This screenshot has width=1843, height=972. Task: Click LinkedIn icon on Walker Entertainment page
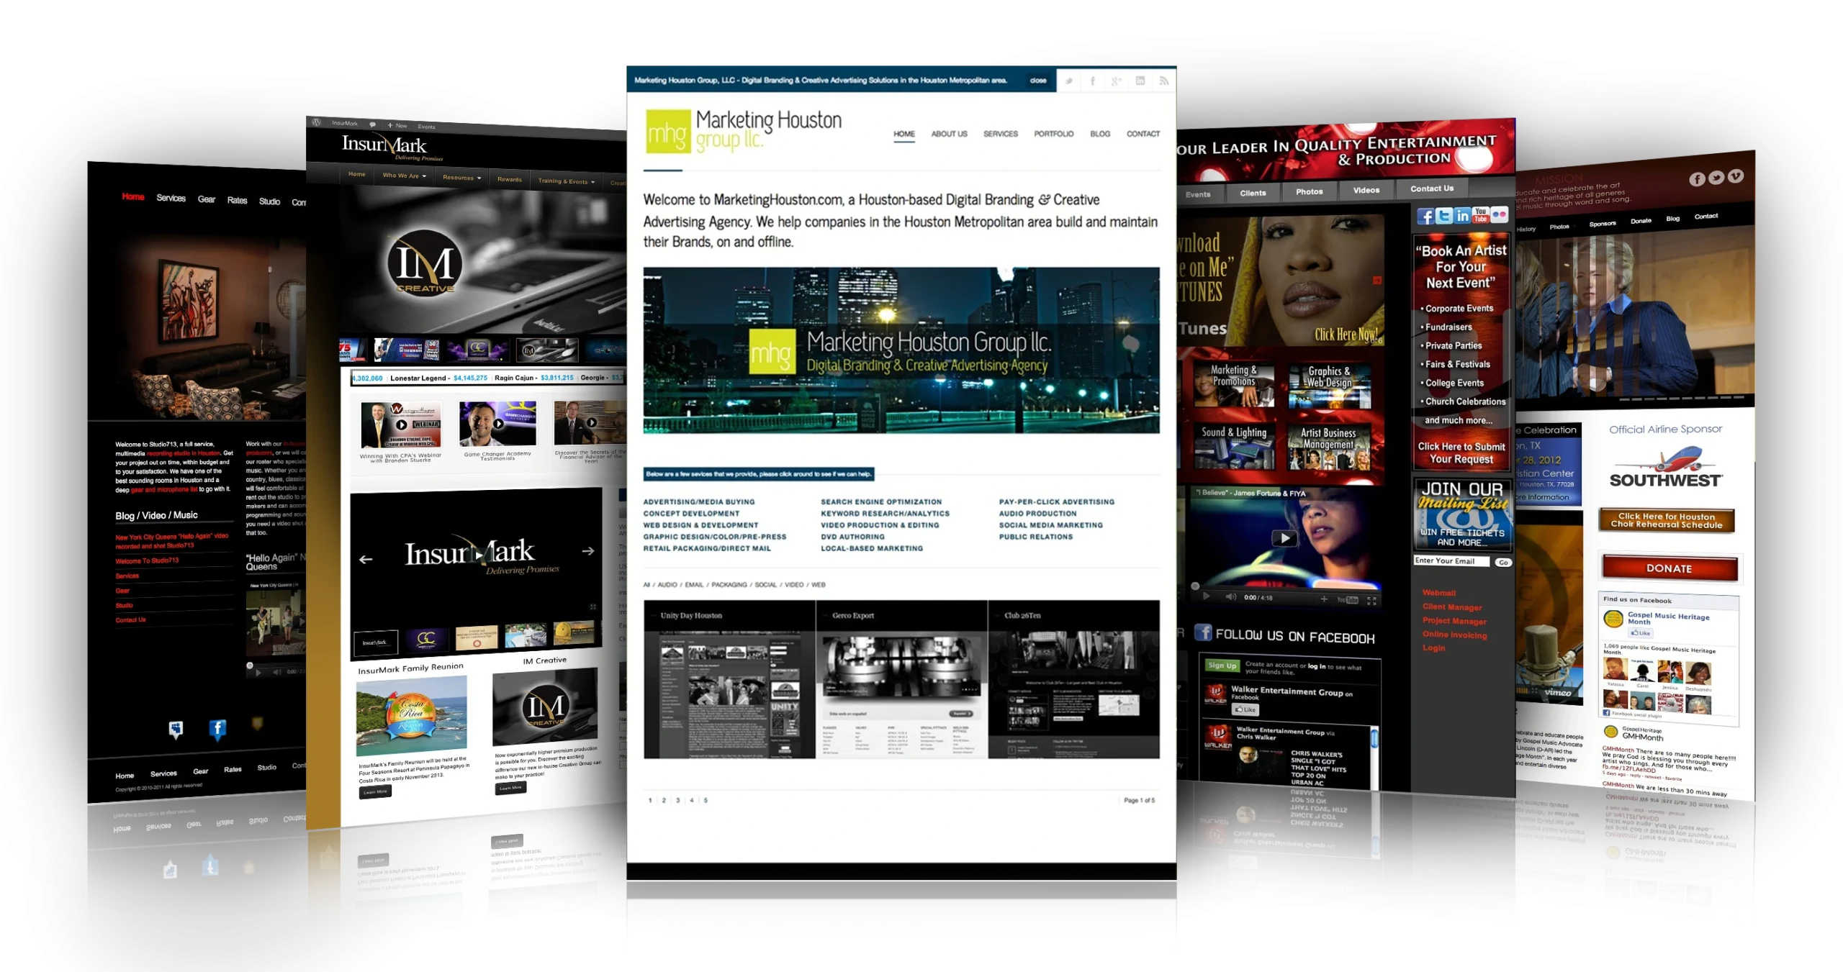point(1462,215)
